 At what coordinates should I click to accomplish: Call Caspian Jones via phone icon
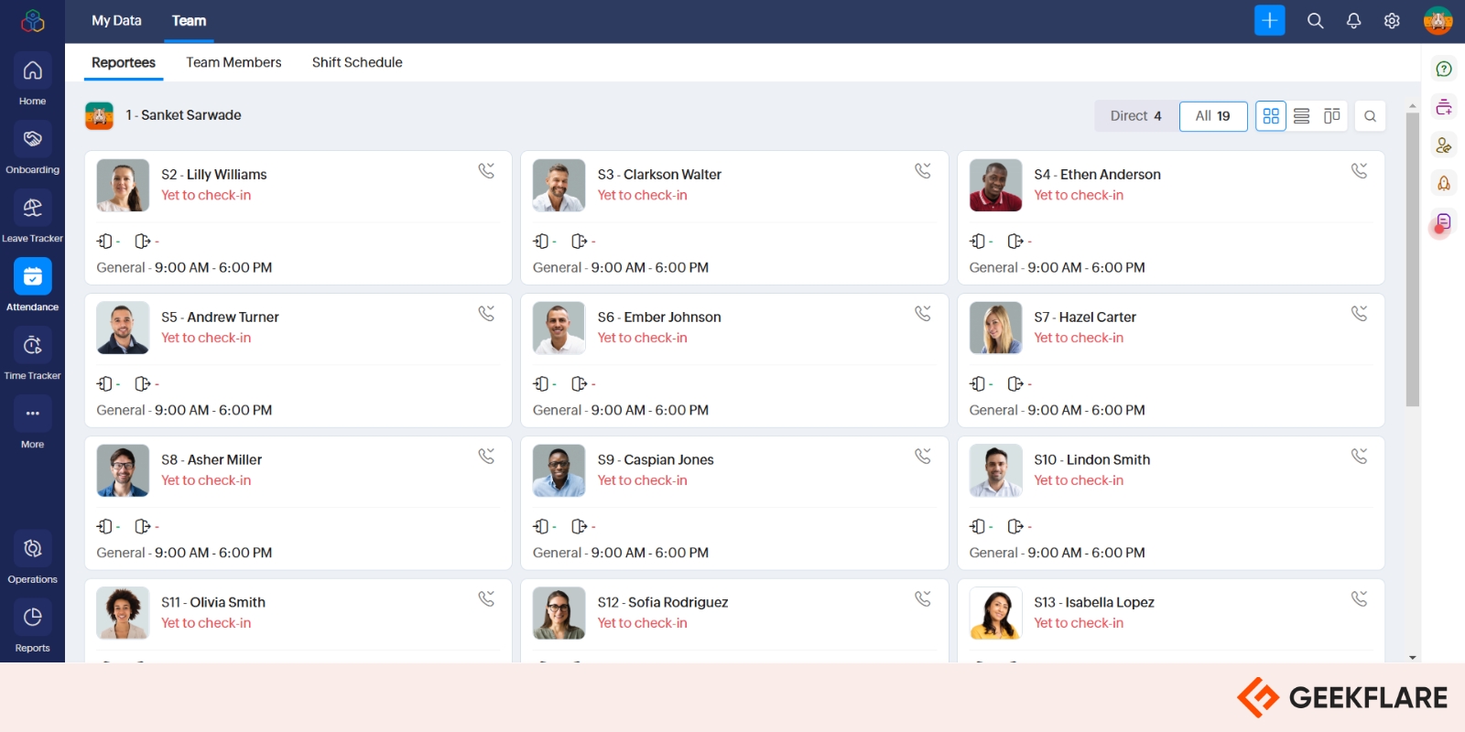(x=923, y=457)
